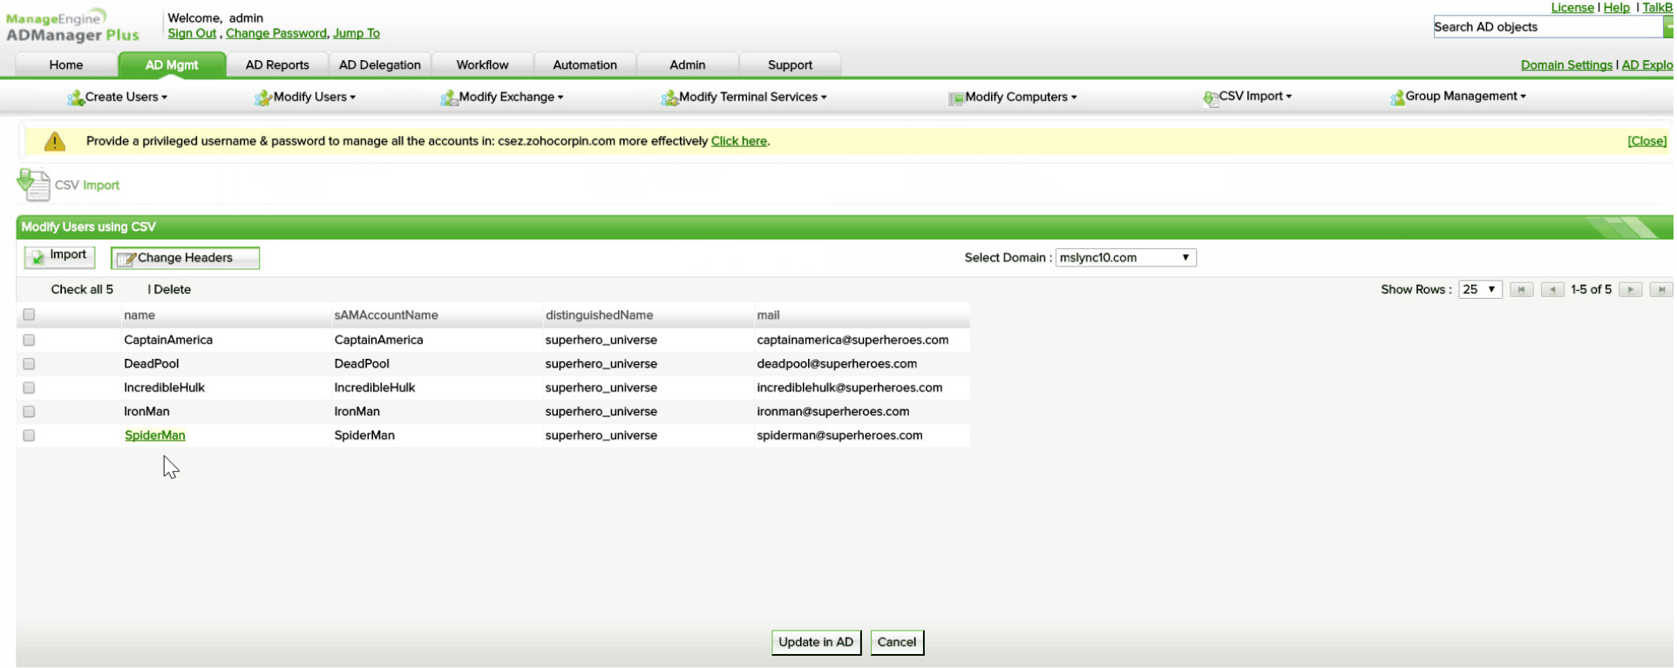The height and width of the screenshot is (668, 1677).
Task: Click Check all 5 link
Action: 82,290
